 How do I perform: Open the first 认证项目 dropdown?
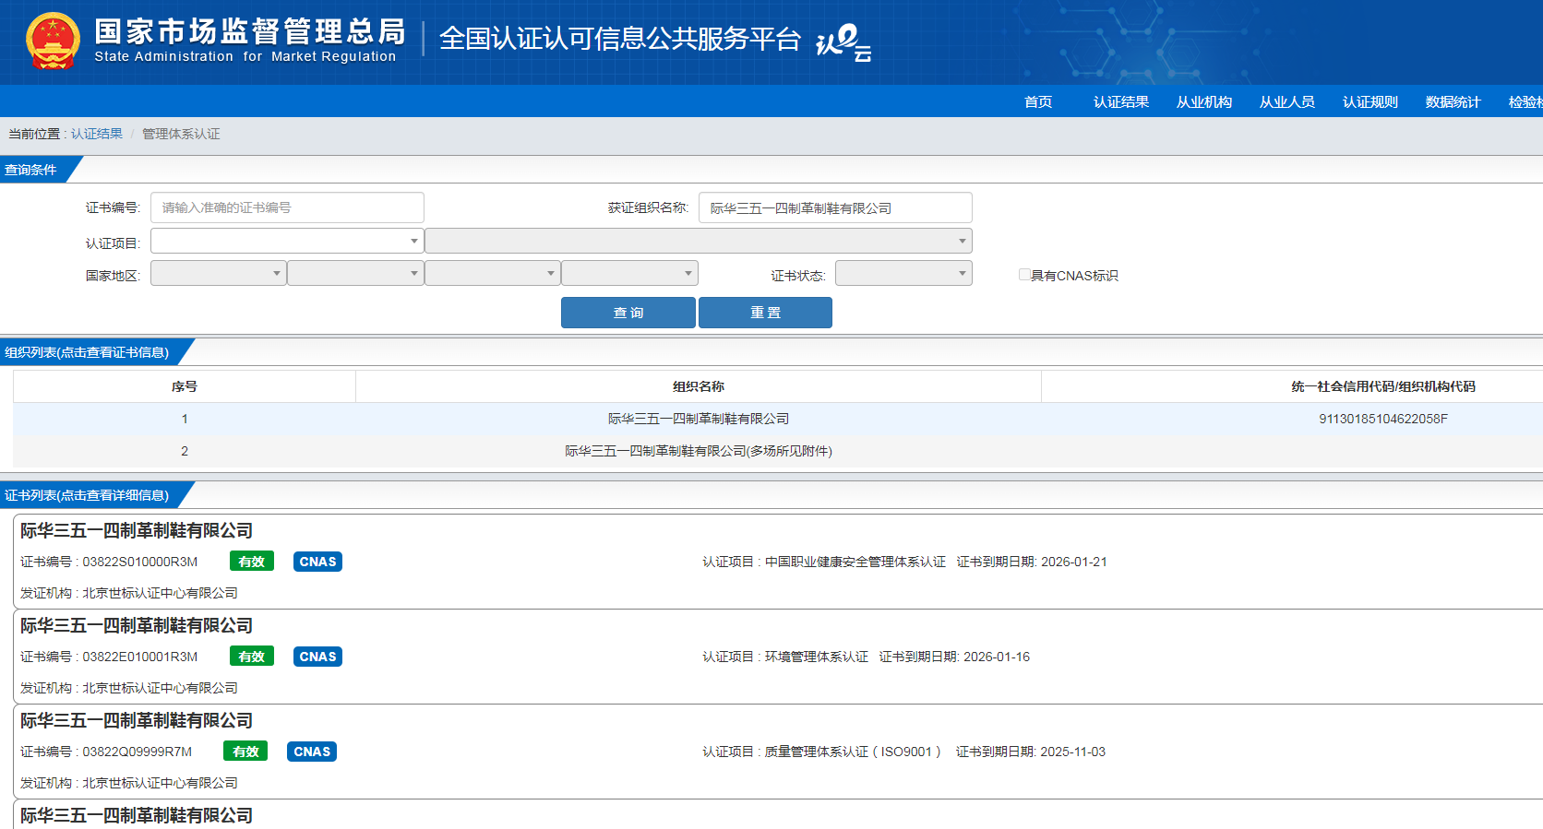[287, 241]
